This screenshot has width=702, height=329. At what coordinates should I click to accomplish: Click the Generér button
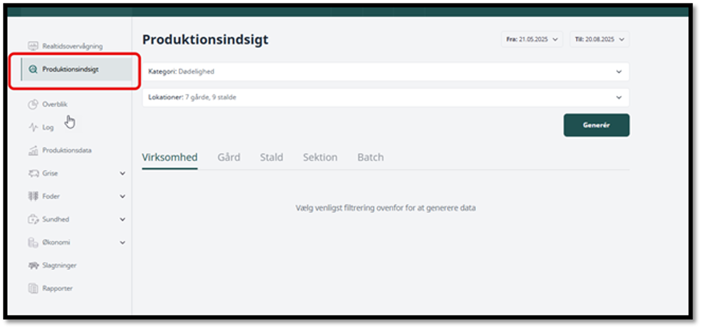[596, 125]
